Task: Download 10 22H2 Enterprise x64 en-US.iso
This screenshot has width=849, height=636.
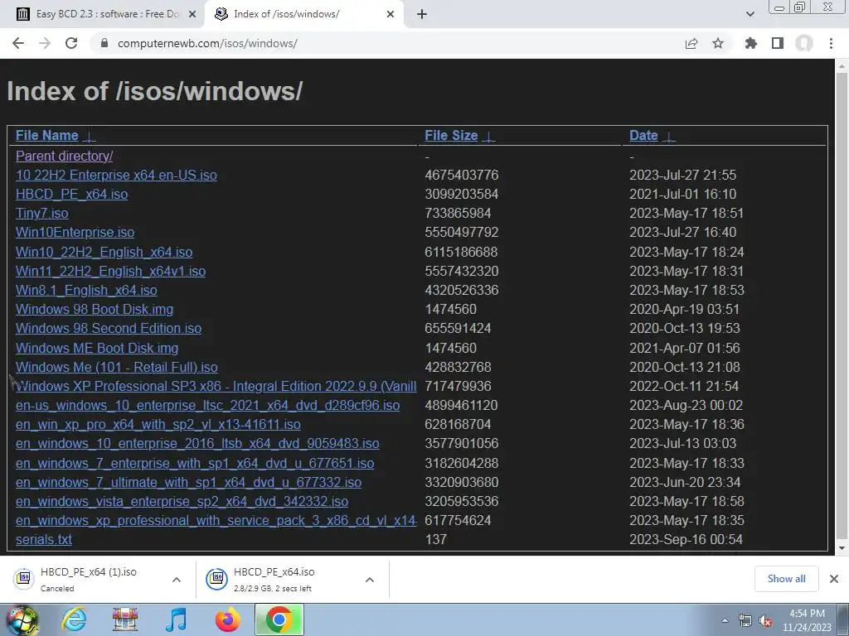Action: coord(116,176)
